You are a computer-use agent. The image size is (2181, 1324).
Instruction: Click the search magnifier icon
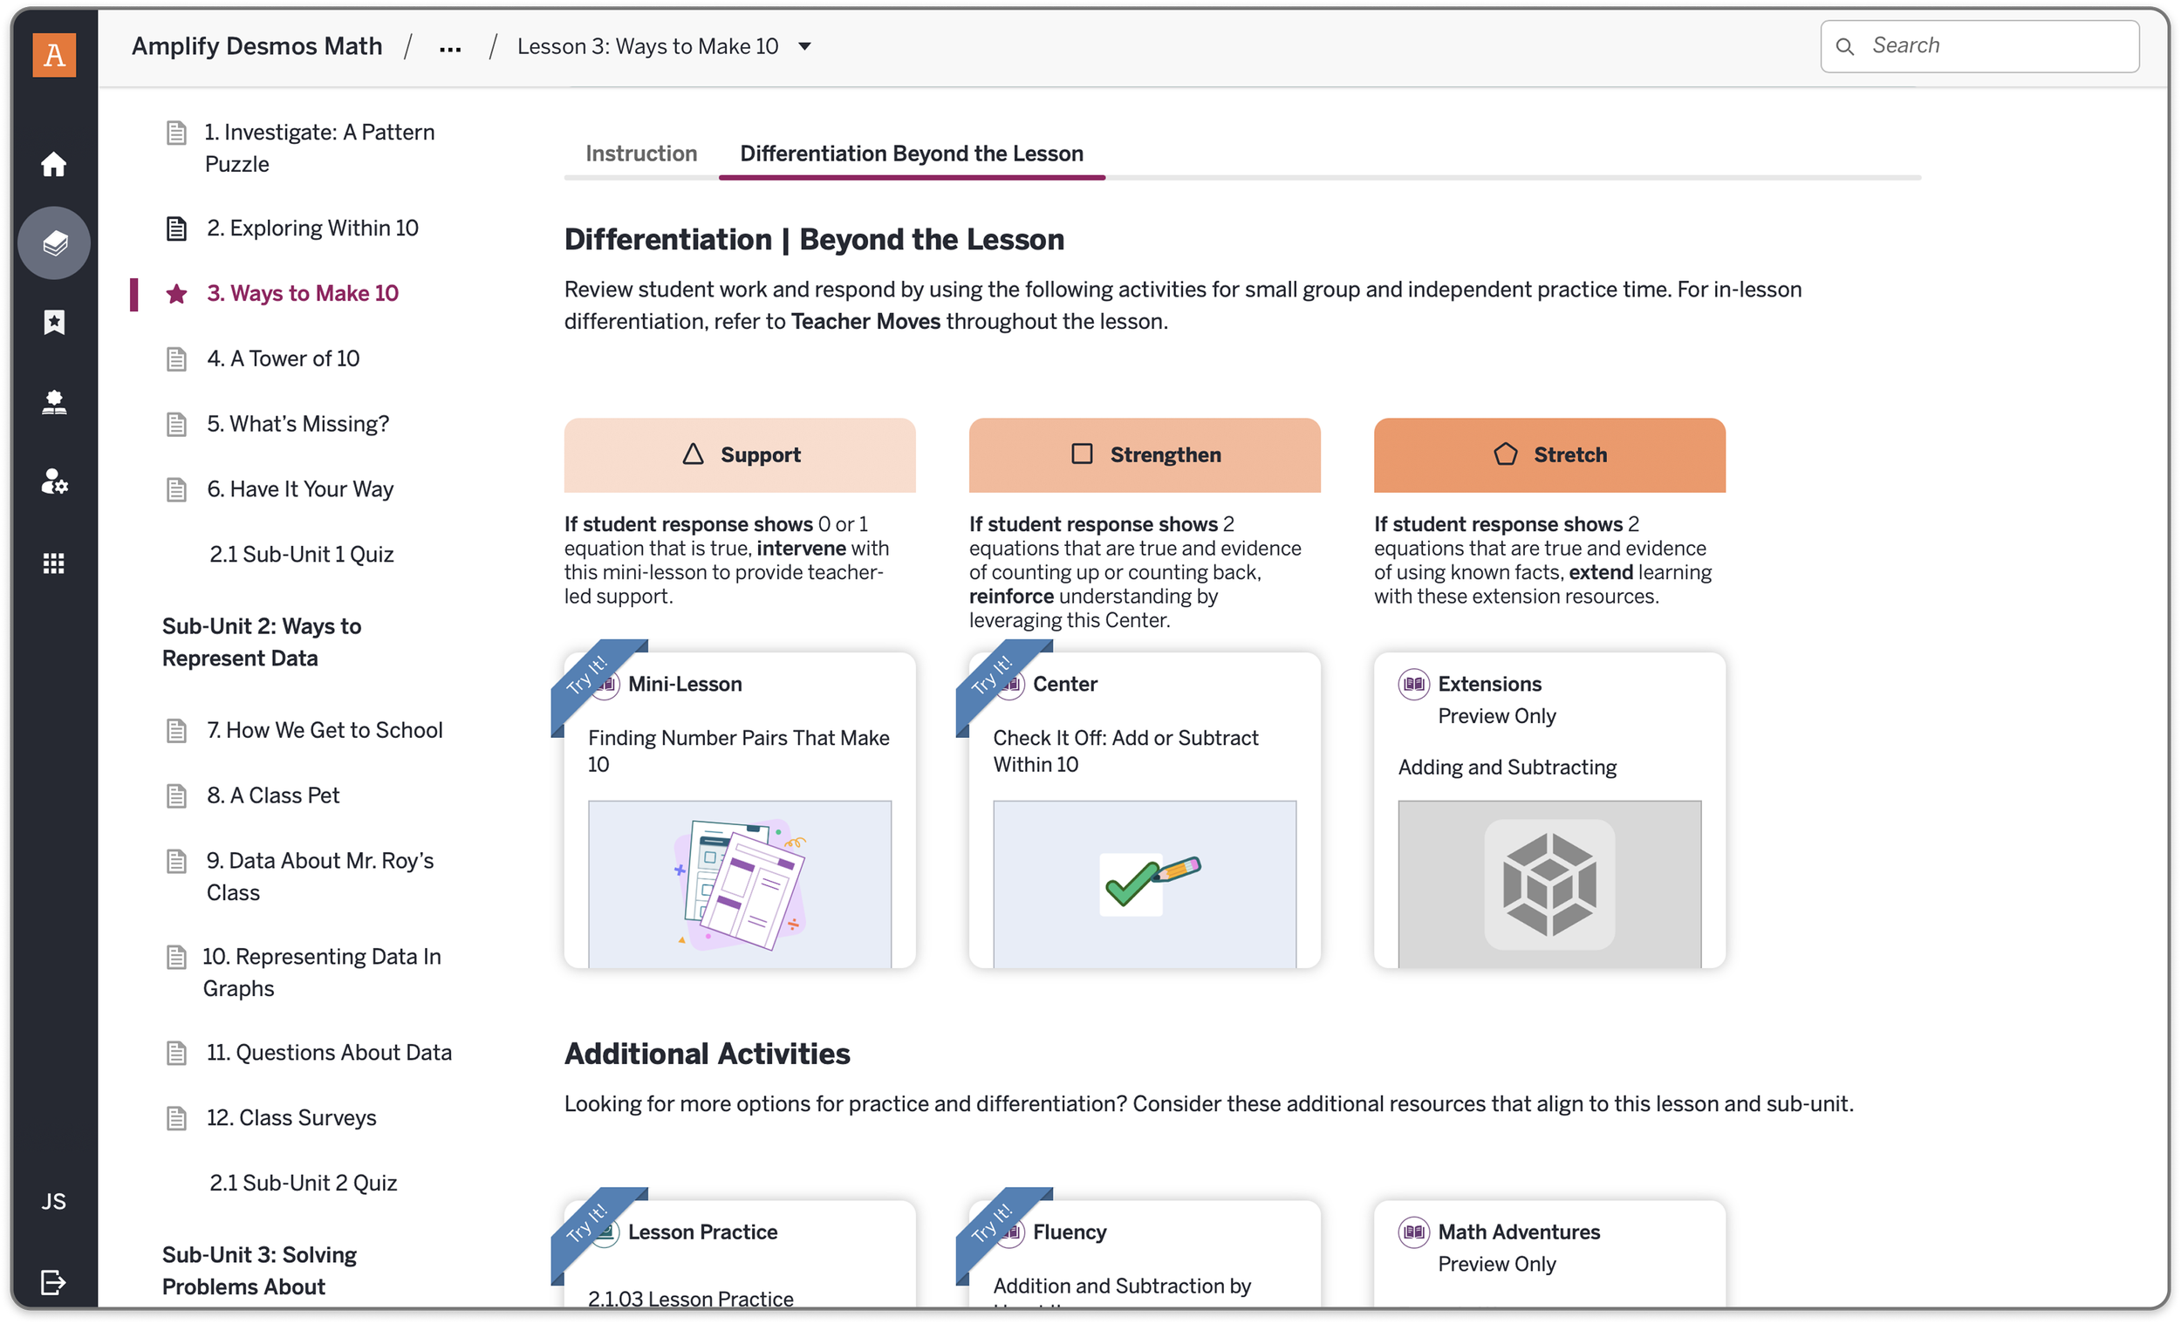click(1844, 46)
